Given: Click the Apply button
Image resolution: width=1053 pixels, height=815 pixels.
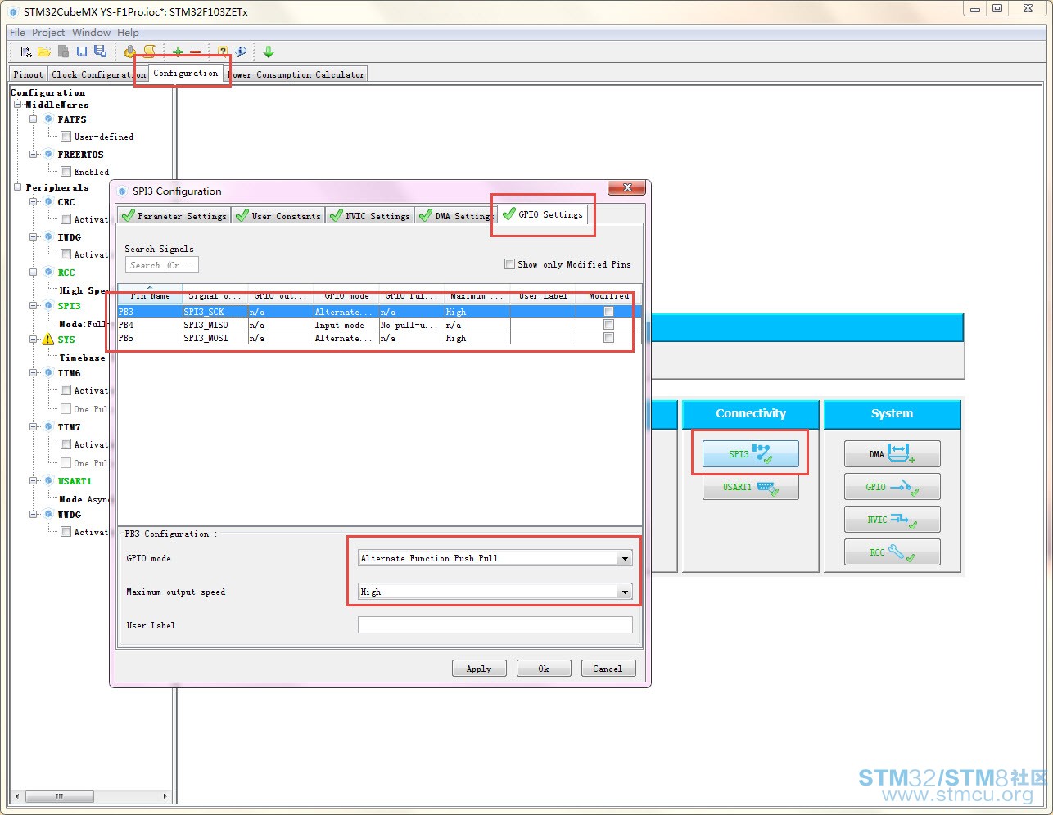Looking at the screenshot, I should (479, 669).
